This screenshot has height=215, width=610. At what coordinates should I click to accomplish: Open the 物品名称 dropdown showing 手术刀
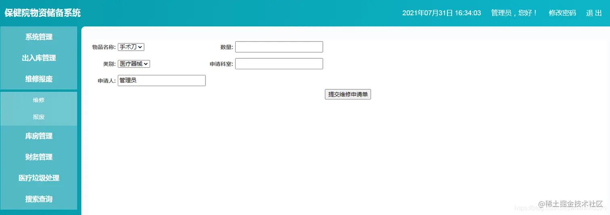131,47
